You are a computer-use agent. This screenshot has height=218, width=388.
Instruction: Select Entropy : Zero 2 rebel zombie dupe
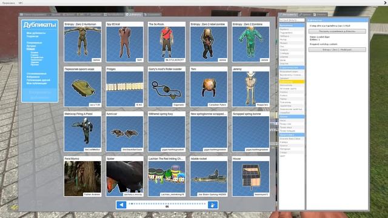point(209,42)
